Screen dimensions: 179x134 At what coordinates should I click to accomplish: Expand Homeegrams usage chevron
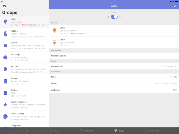[x=175, y=66]
